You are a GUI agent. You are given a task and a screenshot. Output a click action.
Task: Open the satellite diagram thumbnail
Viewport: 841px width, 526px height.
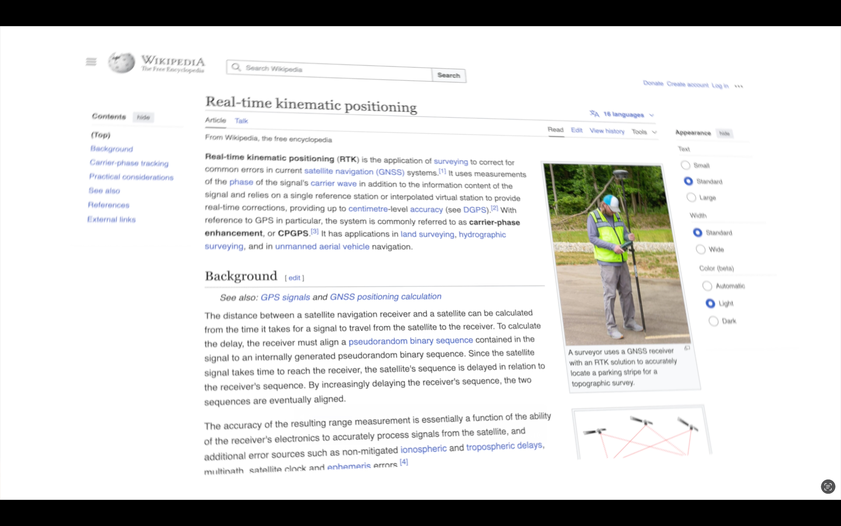coord(642,433)
